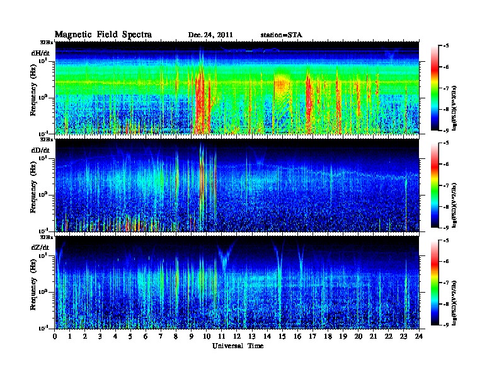Click hour "17" on the time axis
499x386 pixels.
coord(313,337)
